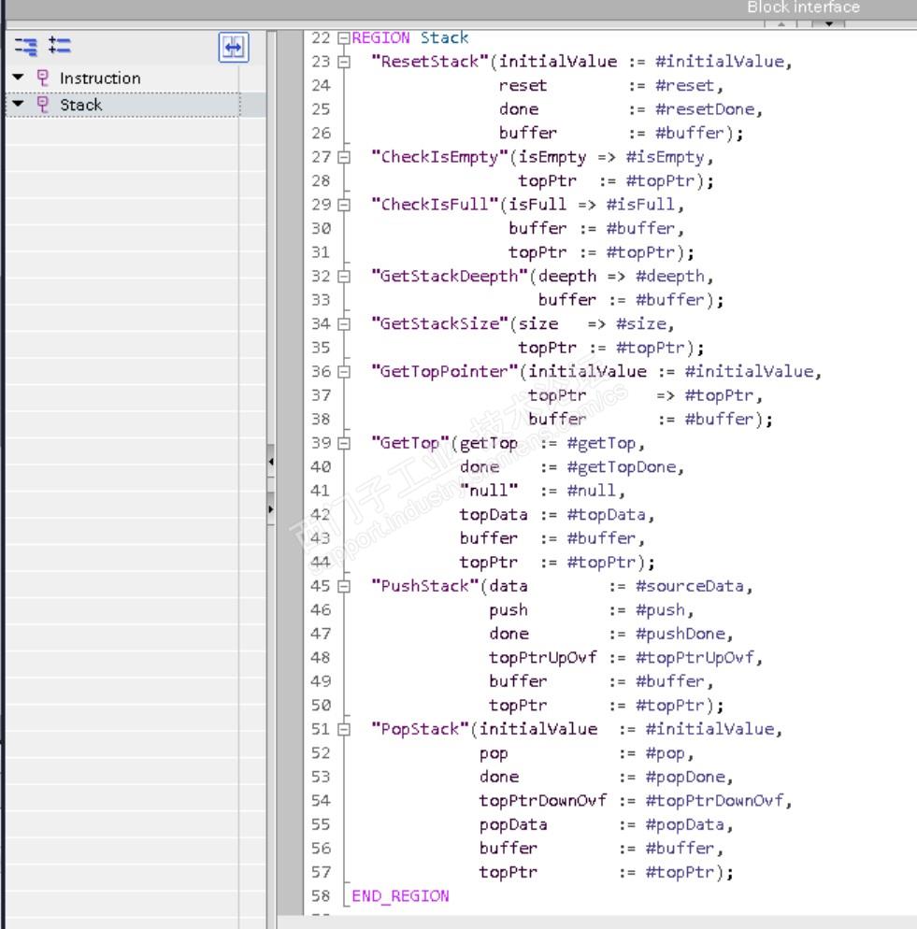The width and height of the screenshot is (917, 929).
Task: Click the right splitter expand arrow
Action: (271, 509)
